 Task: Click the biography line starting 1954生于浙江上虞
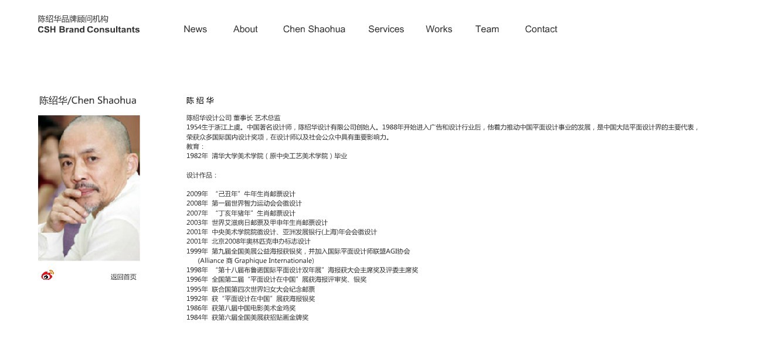coord(443,128)
